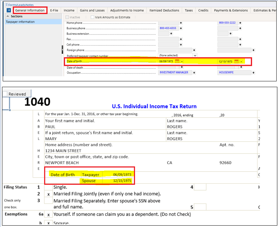
Task: Click plus icon next to Business phone field
Action: [x=180, y=28]
